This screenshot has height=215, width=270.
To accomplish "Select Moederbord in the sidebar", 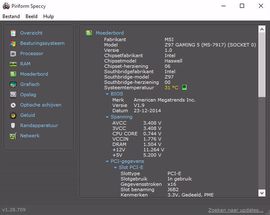I will (x=34, y=74).
